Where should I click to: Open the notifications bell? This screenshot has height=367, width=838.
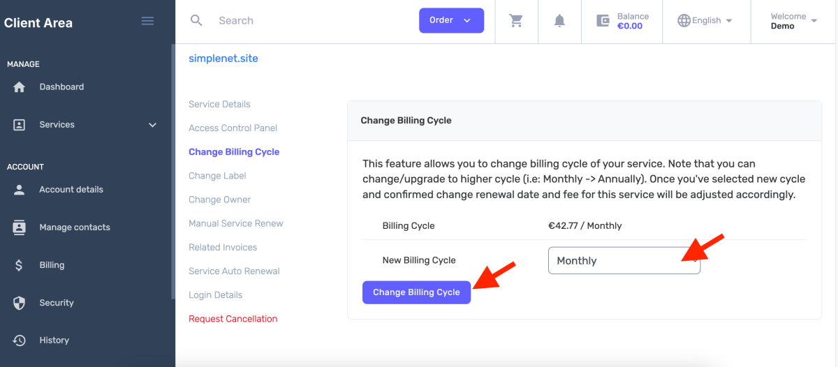click(x=559, y=21)
